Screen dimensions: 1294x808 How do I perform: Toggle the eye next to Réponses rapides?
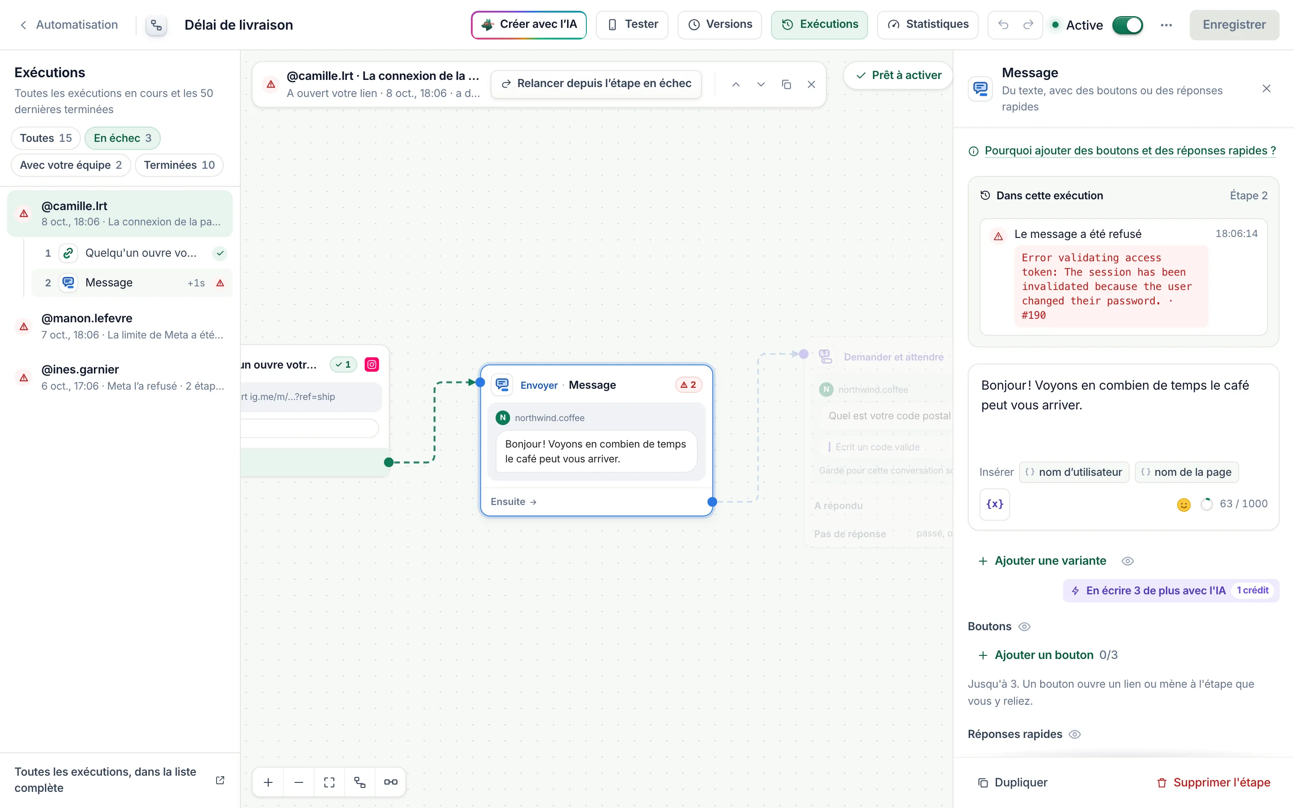pos(1074,734)
